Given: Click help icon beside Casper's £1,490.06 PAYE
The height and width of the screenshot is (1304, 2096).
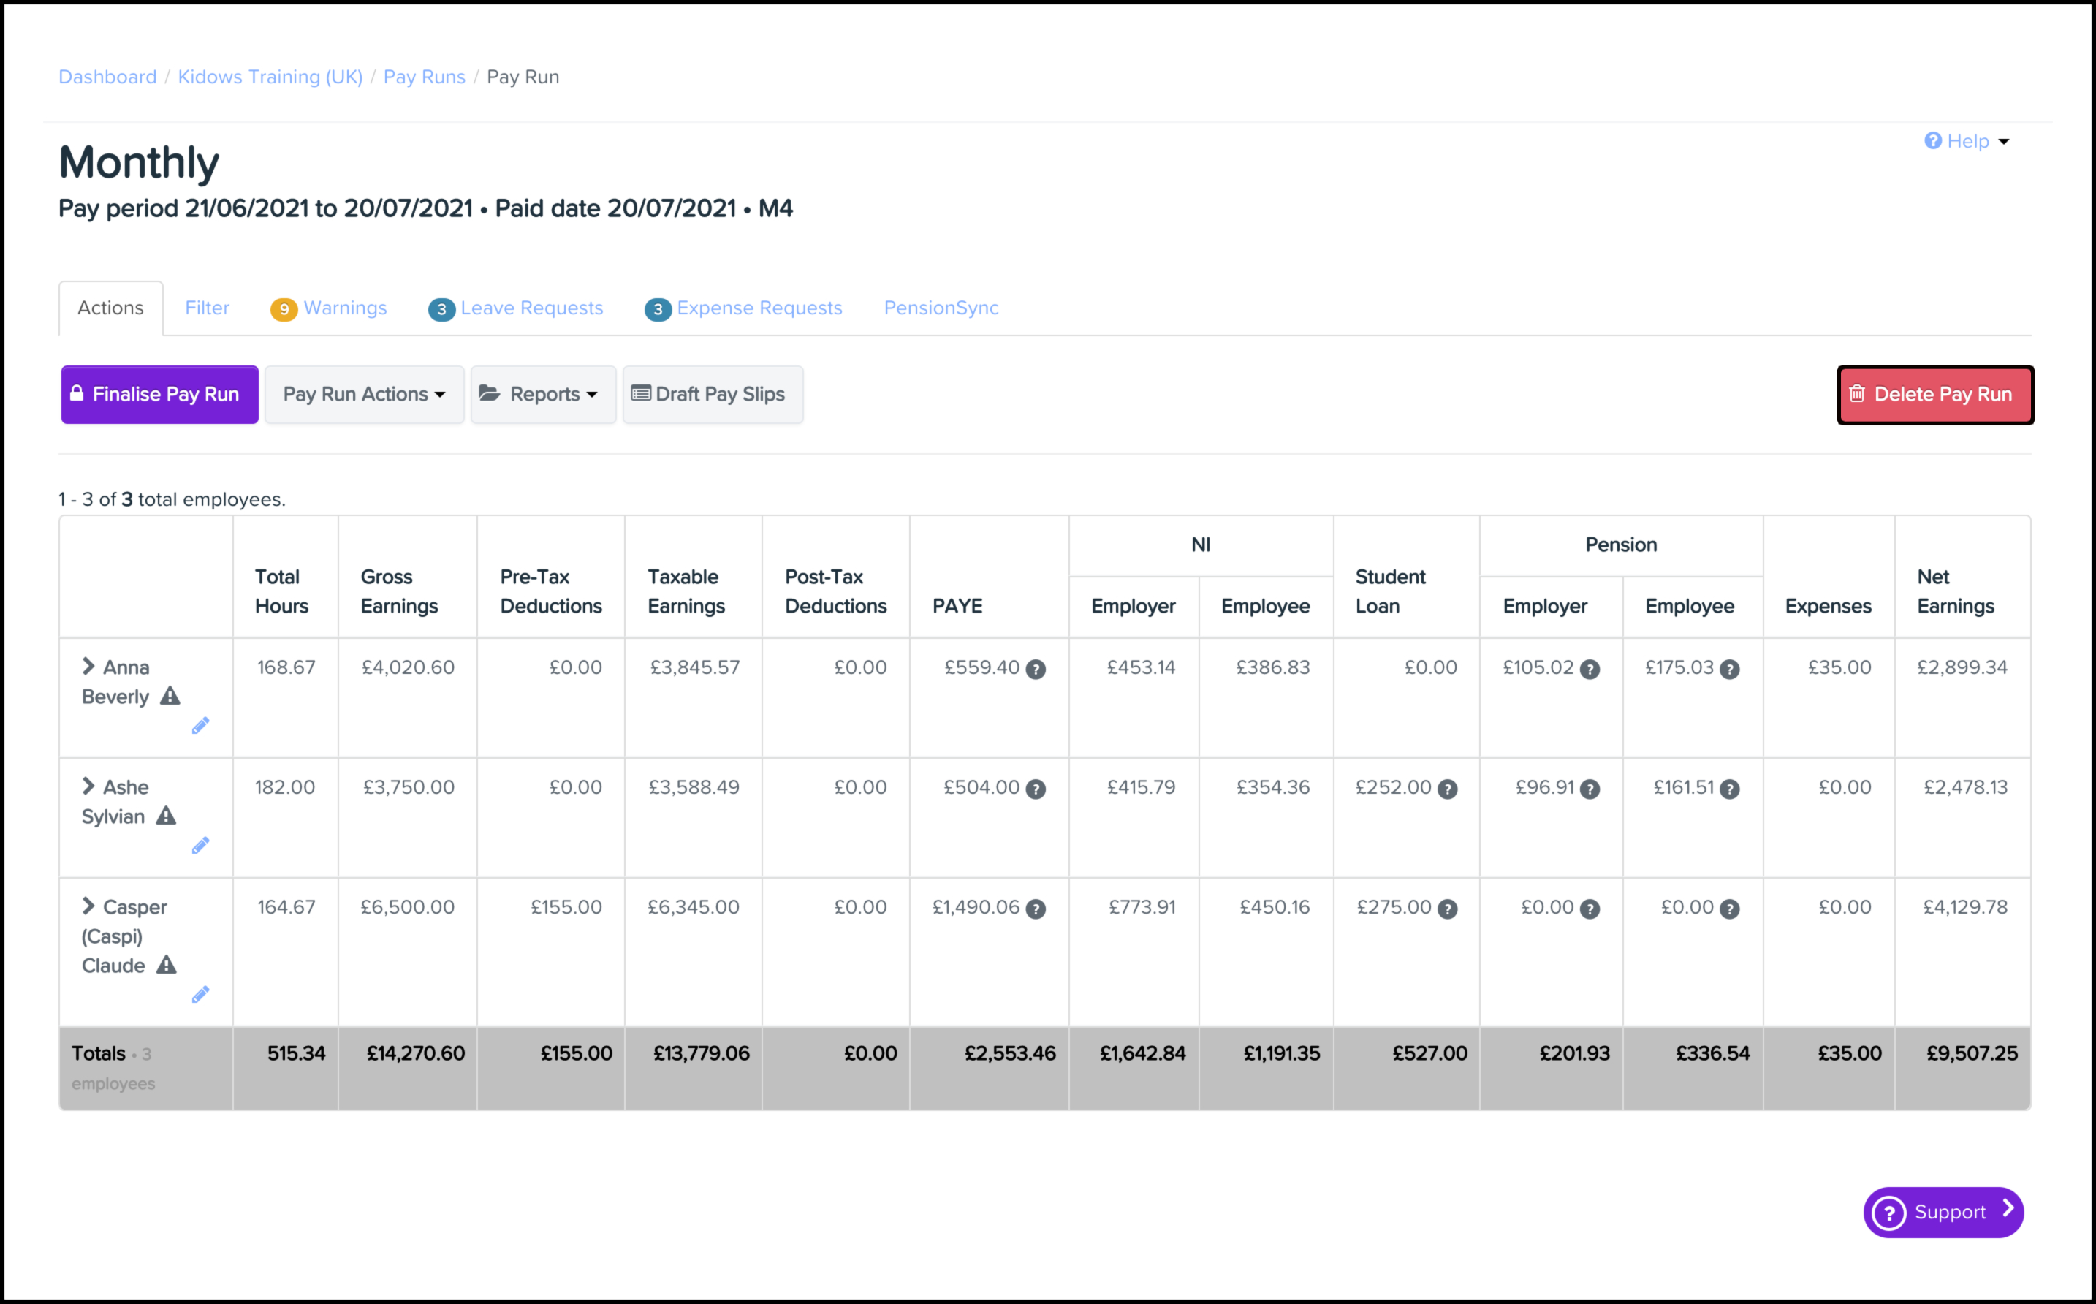Looking at the screenshot, I should pos(1036,909).
